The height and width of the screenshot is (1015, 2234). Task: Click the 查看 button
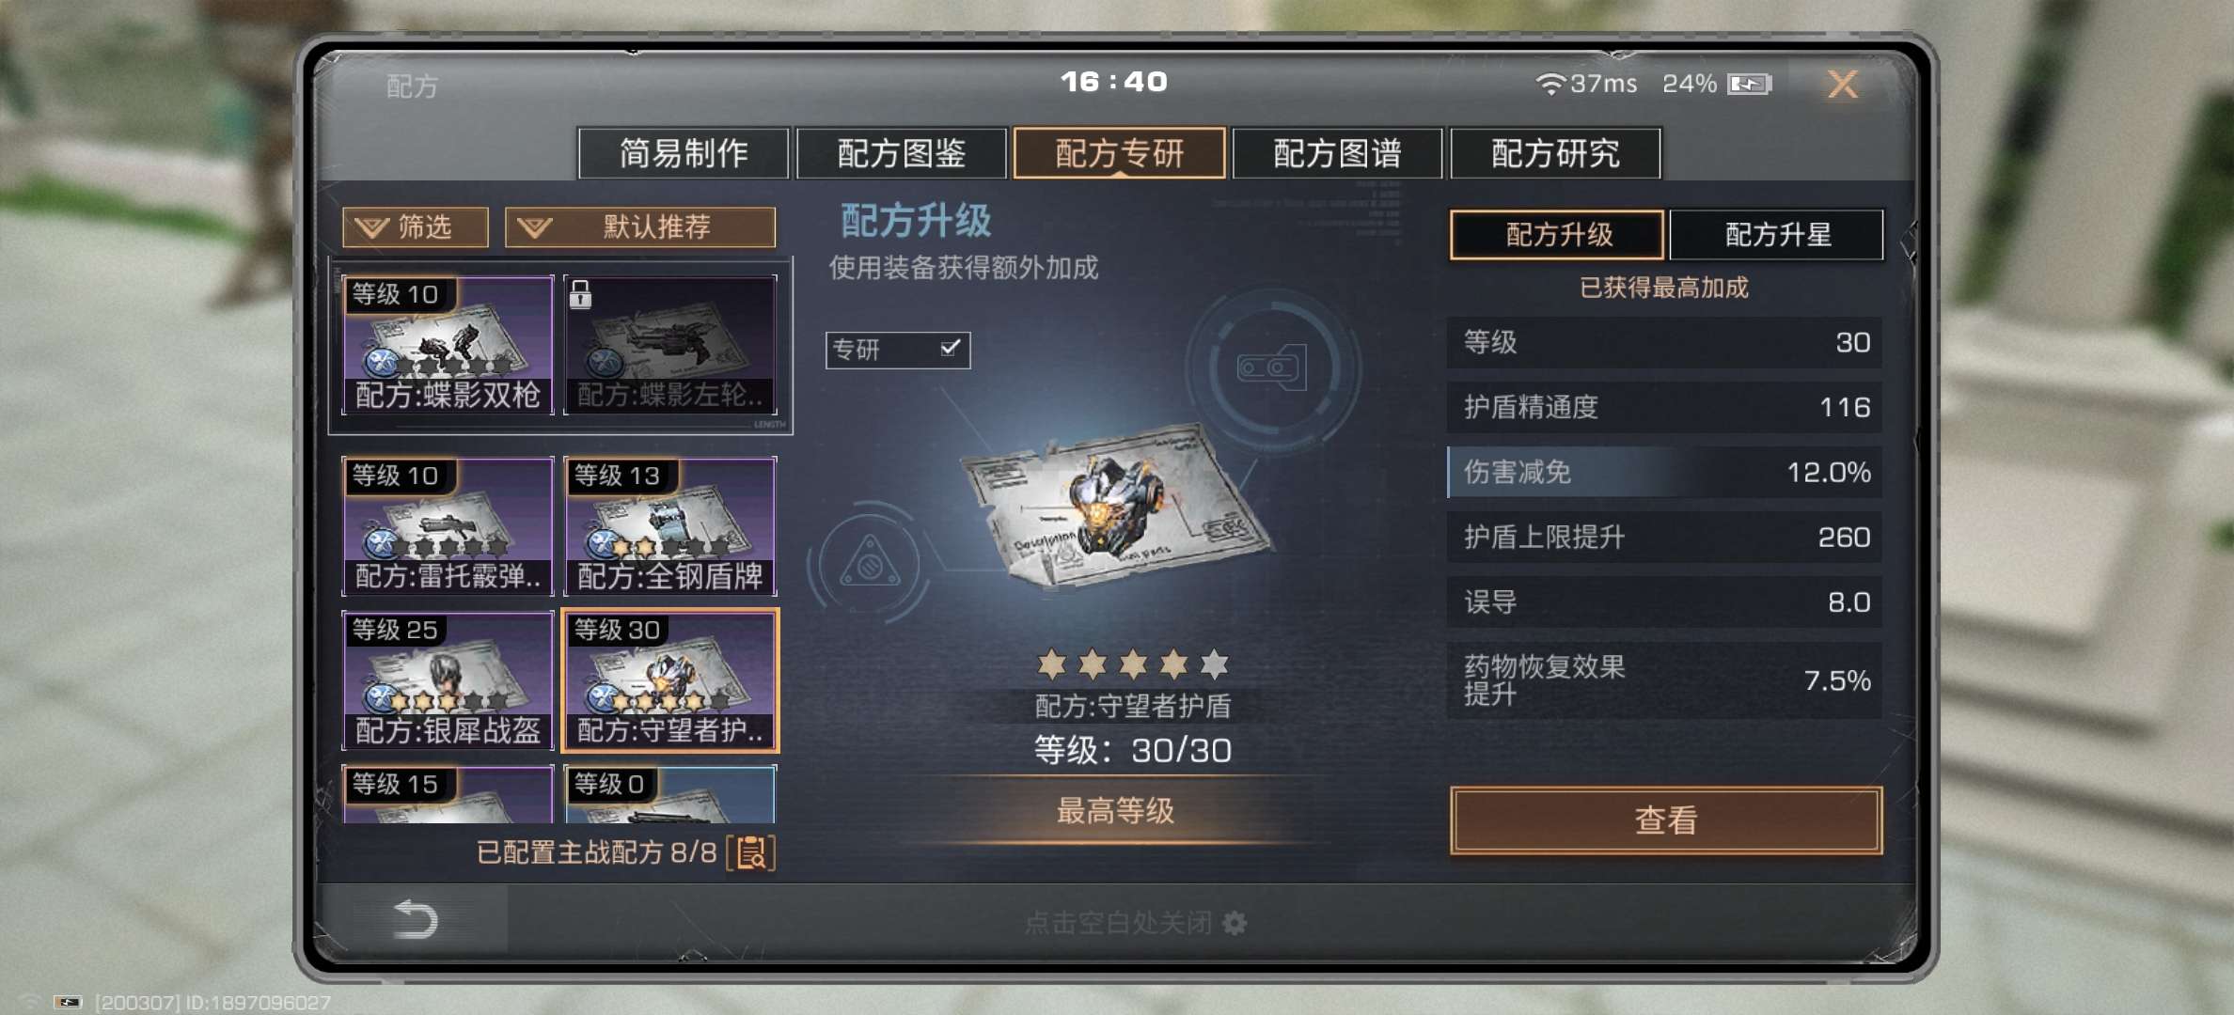coord(1666,820)
